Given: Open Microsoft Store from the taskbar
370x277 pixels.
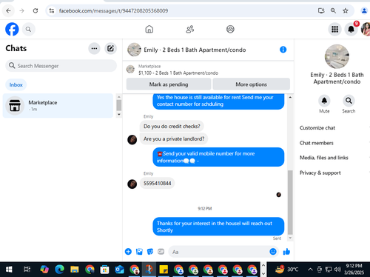Looking at the screenshot, I should [104, 270].
